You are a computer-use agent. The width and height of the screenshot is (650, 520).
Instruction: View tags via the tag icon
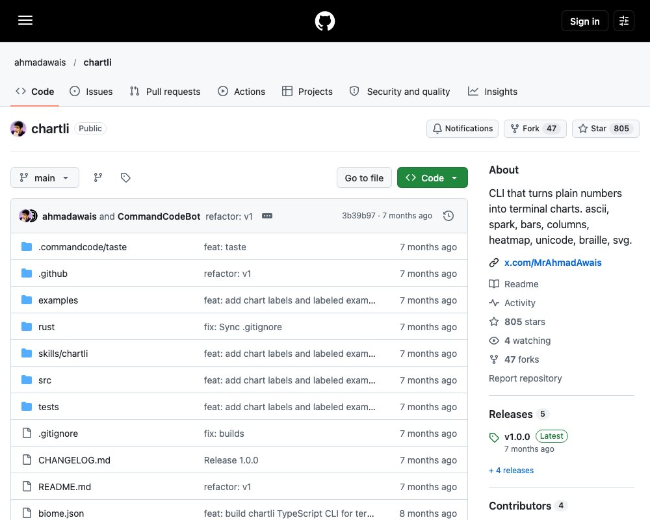(x=125, y=178)
